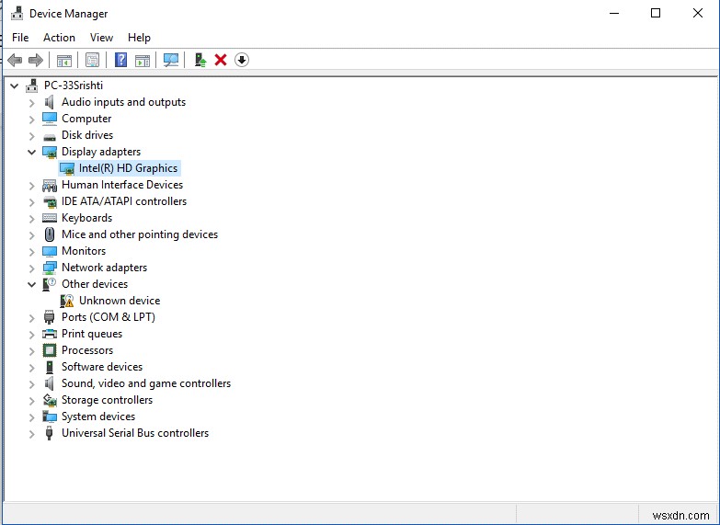Click the Mice and other pointing devices icon
The height and width of the screenshot is (525, 720).
49,234
